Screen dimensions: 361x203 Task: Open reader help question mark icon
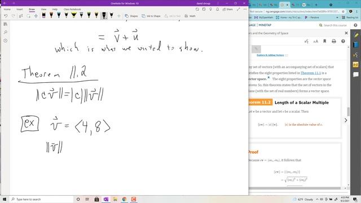pos(343,41)
